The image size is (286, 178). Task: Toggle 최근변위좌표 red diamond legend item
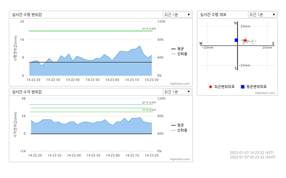[222, 87]
